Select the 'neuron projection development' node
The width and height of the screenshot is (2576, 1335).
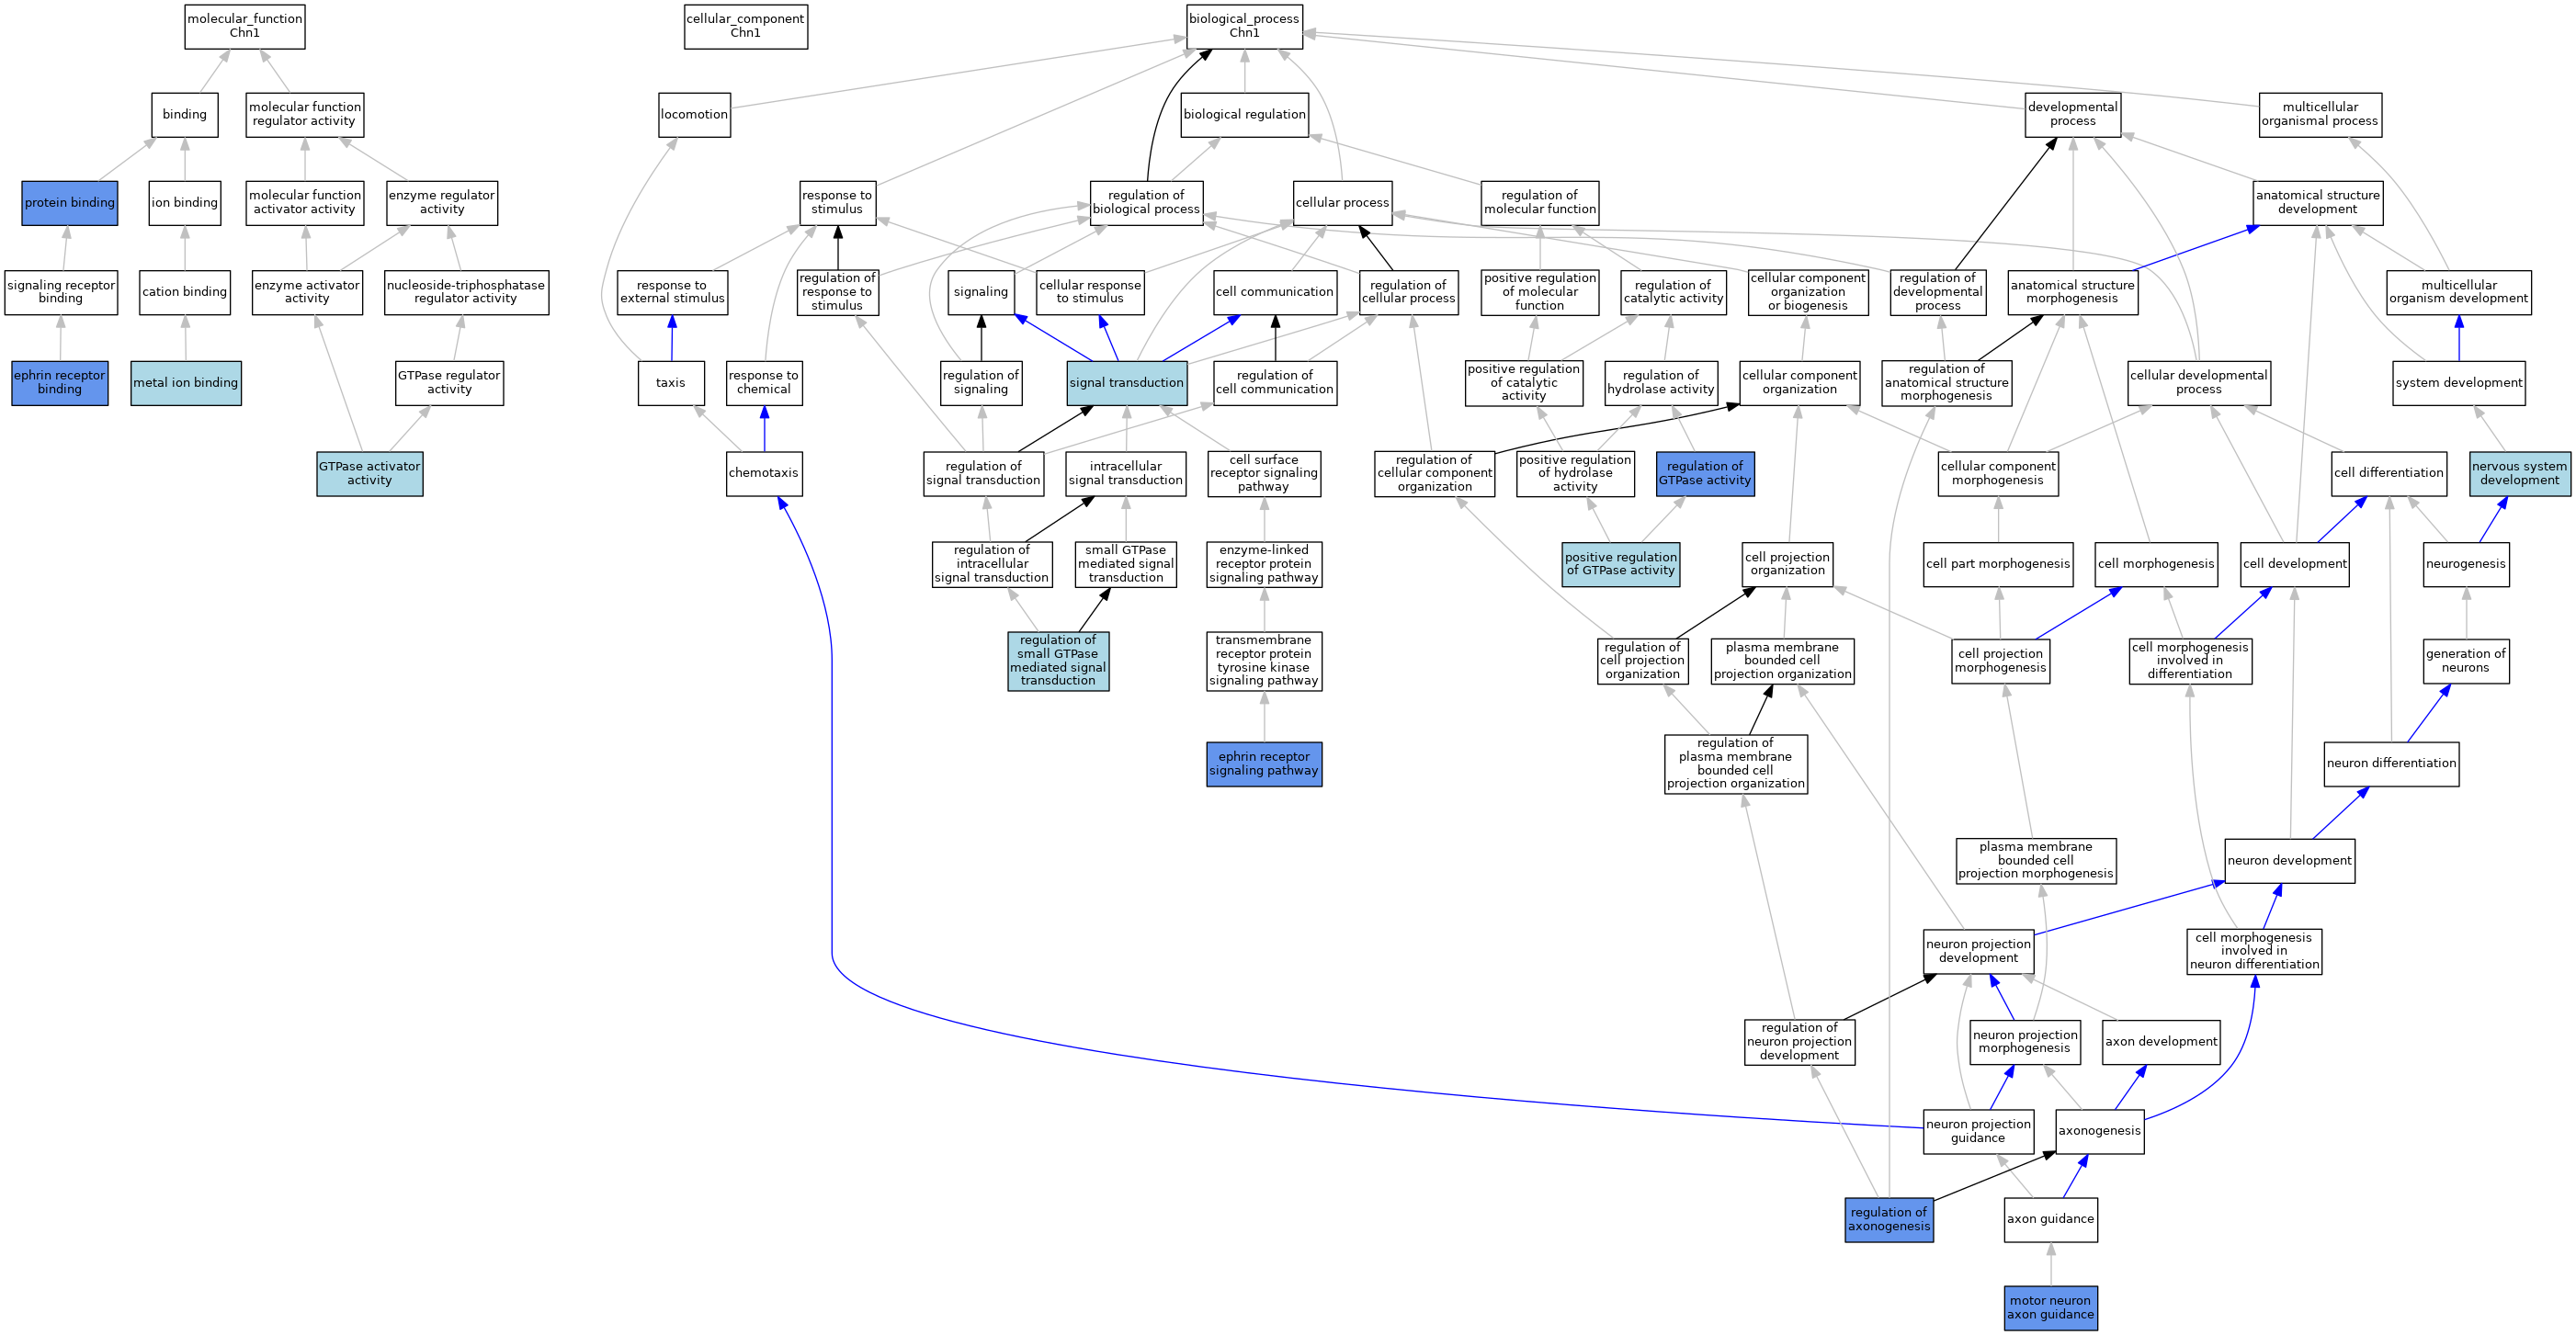click(x=1978, y=951)
